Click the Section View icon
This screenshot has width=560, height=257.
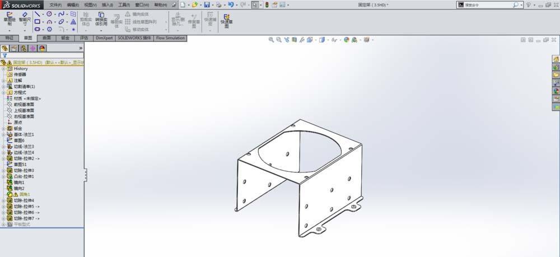(295, 40)
